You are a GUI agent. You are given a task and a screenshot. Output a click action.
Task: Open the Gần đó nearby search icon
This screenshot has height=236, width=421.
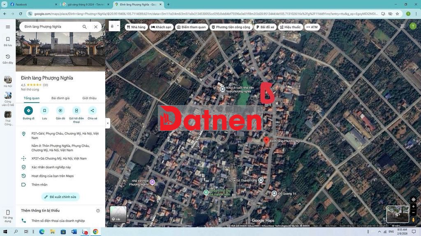[60, 110]
